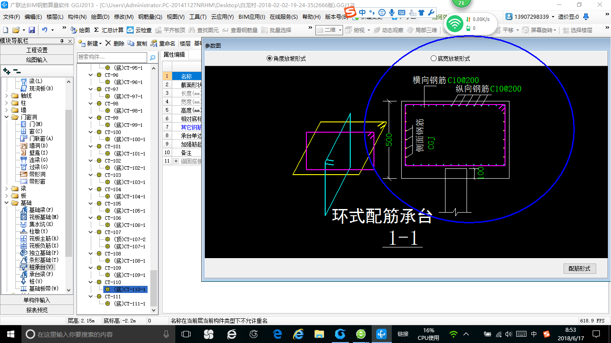Collapse the 基础 folder
611x343 pixels.
(6, 203)
